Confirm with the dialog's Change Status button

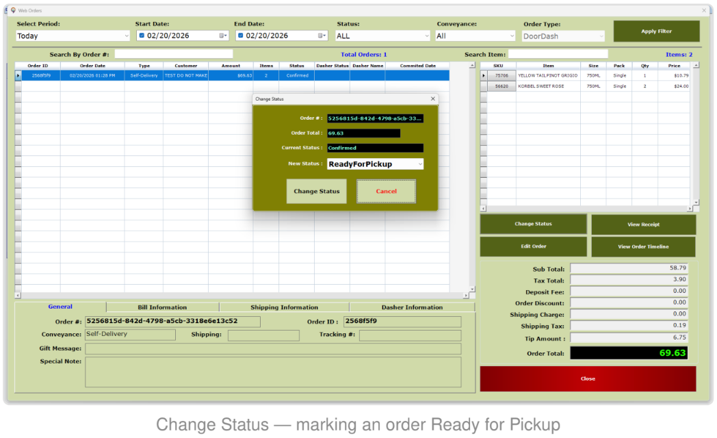click(x=317, y=191)
